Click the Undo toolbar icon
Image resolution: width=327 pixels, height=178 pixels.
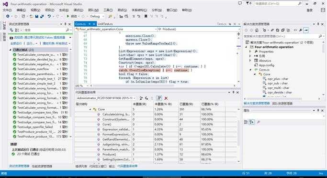[49, 16]
